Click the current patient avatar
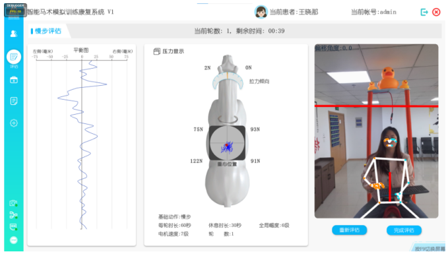The height and width of the screenshot is (256, 448). 261,12
